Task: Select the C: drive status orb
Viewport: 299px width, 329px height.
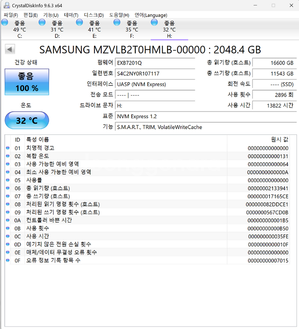Action: (5, 22)
